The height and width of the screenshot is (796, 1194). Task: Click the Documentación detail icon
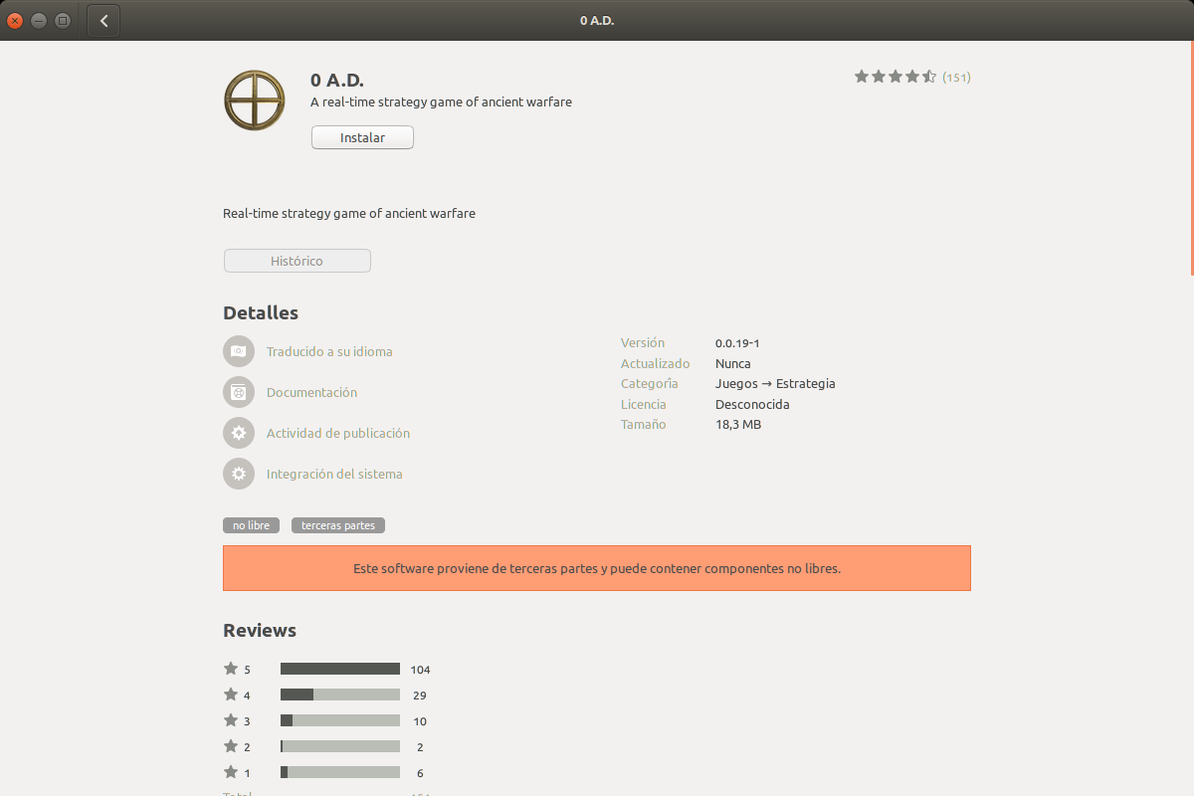coord(239,392)
